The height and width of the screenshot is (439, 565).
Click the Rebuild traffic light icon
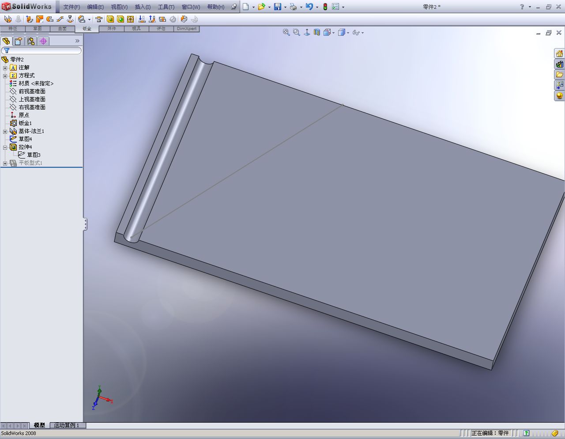click(325, 7)
